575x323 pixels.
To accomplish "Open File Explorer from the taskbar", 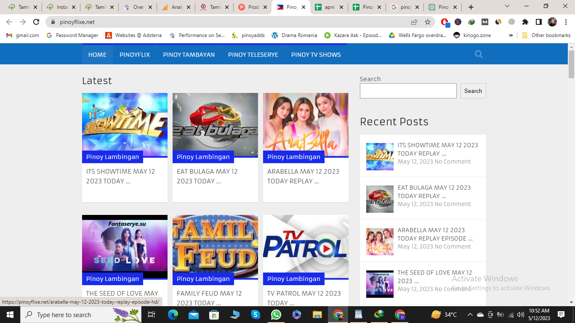I will click(317, 315).
